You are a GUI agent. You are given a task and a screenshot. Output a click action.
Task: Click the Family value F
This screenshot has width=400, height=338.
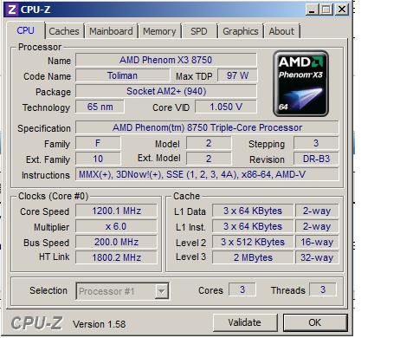(98, 143)
